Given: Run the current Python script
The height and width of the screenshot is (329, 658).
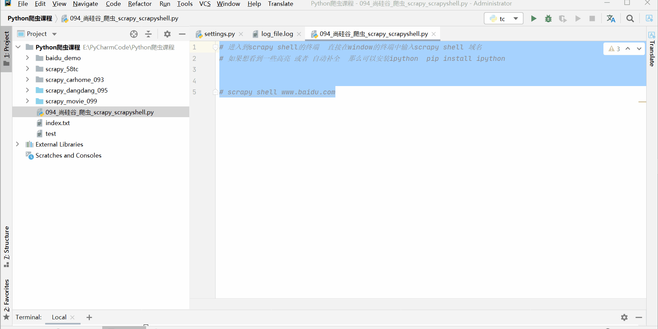Looking at the screenshot, I should [534, 18].
